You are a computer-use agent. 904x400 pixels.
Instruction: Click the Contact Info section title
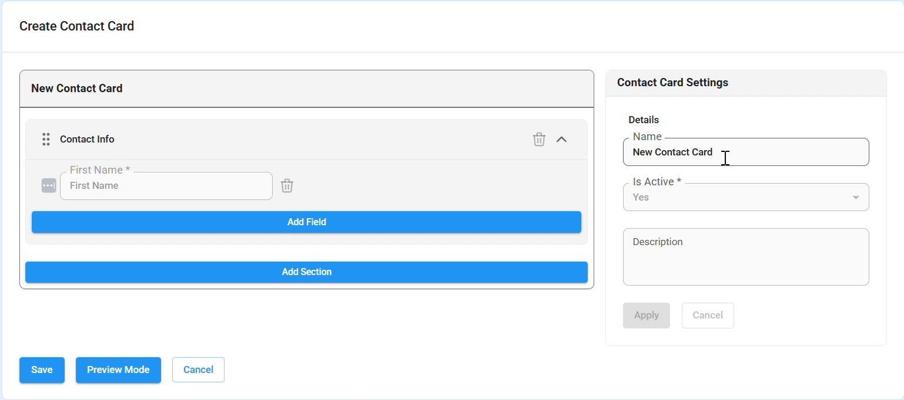pyautogui.click(x=87, y=140)
